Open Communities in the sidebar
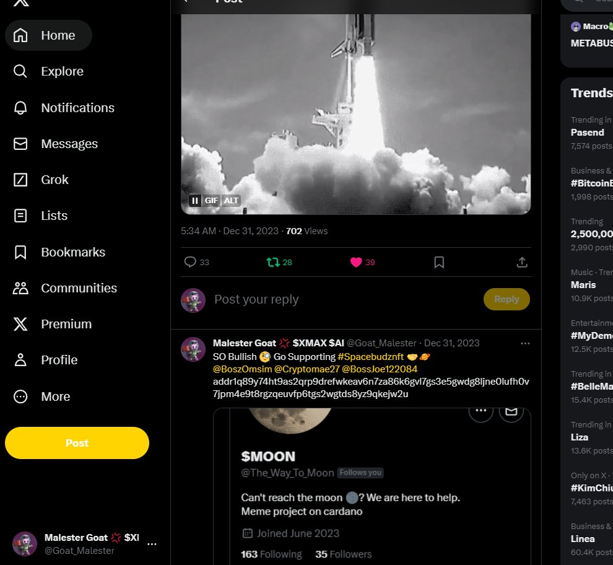The height and width of the screenshot is (565, 613). tap(65, 288)
